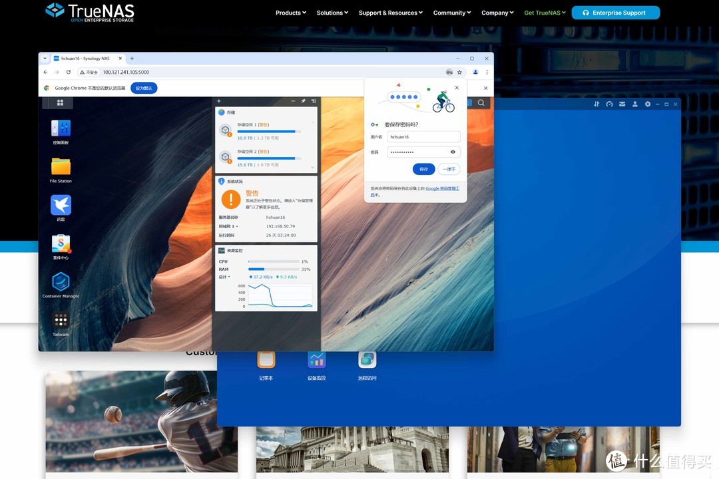Click the Synology main menu grid icon
The image size is (719, 479).
[x=60, y=102]
